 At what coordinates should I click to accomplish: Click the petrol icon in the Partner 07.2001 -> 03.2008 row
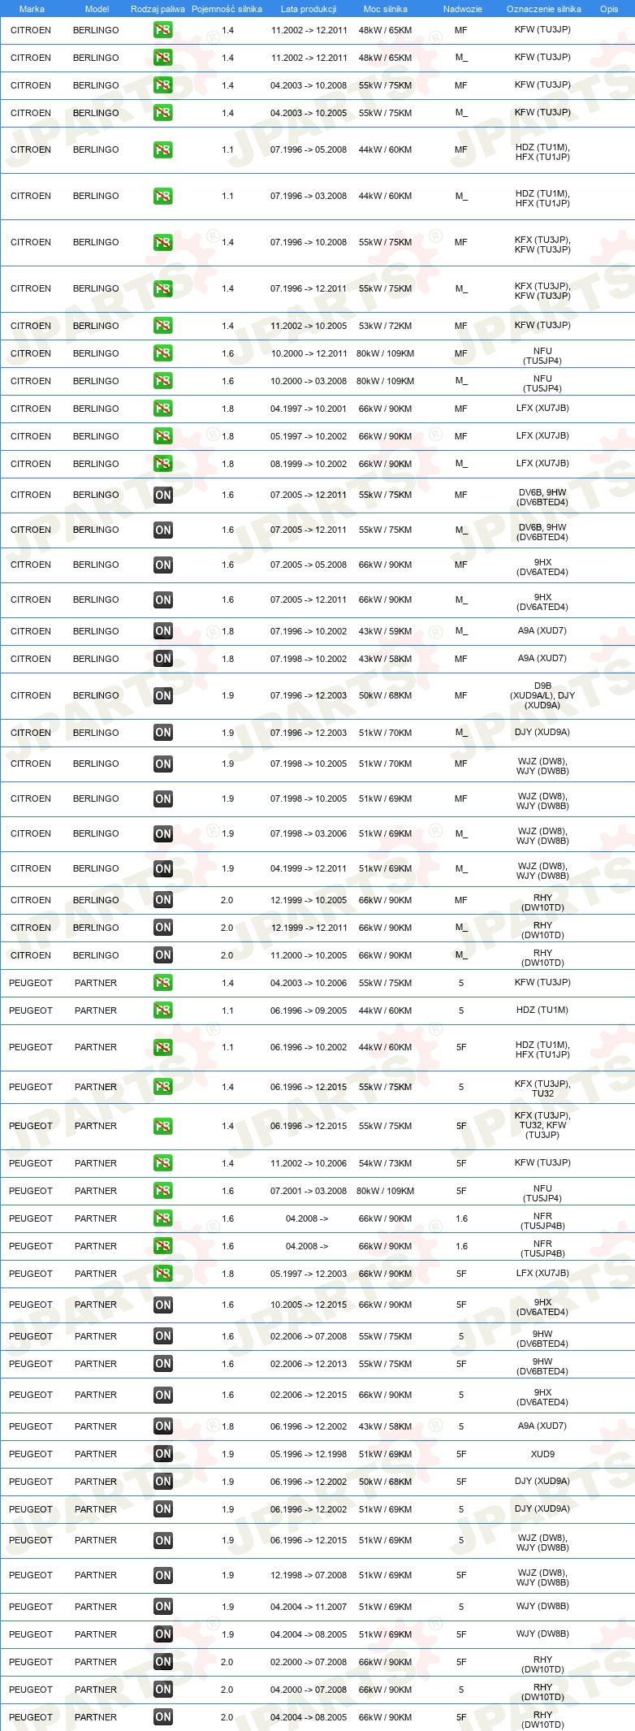(x=163, y=1191)
